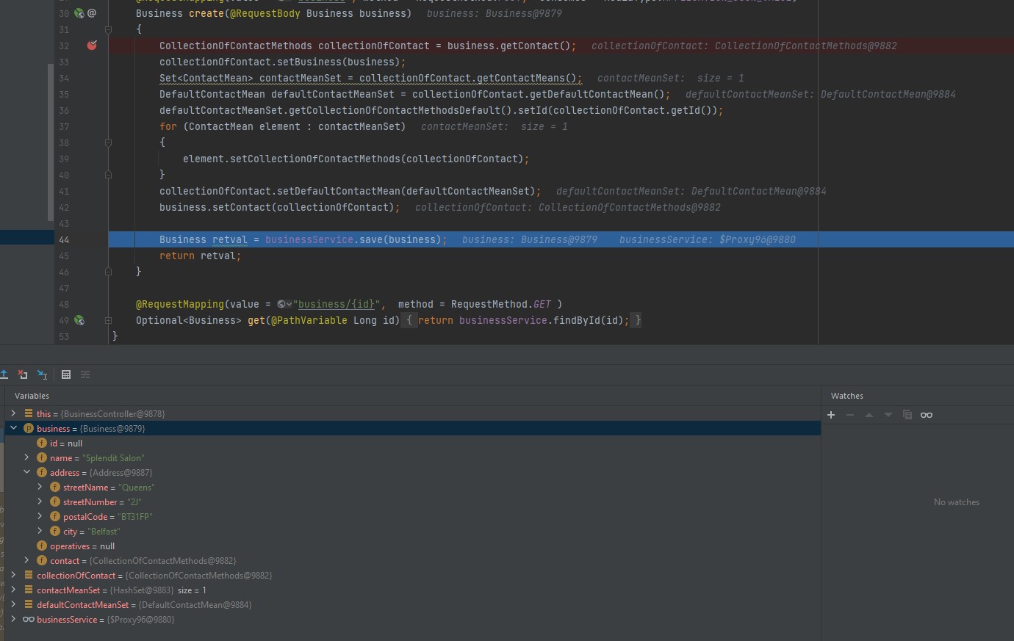Click the icon beside collectionOfContact variable

[x=29, y=576]
